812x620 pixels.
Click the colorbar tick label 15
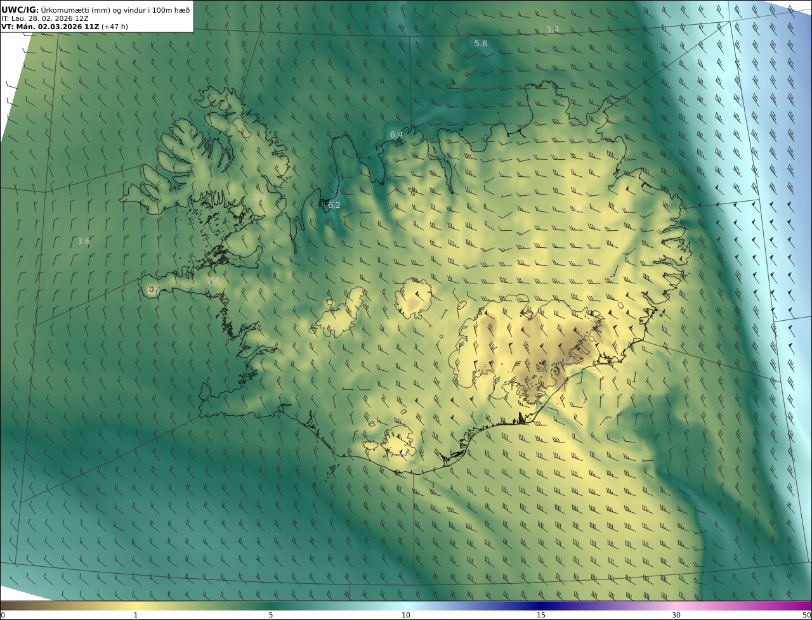pos(541,615)
